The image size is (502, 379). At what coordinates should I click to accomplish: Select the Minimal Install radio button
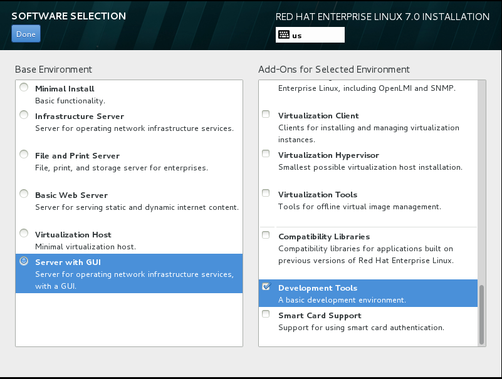[24, 87]
